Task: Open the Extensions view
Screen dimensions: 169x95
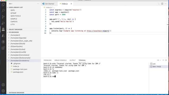Action: [x=3, y=48]
